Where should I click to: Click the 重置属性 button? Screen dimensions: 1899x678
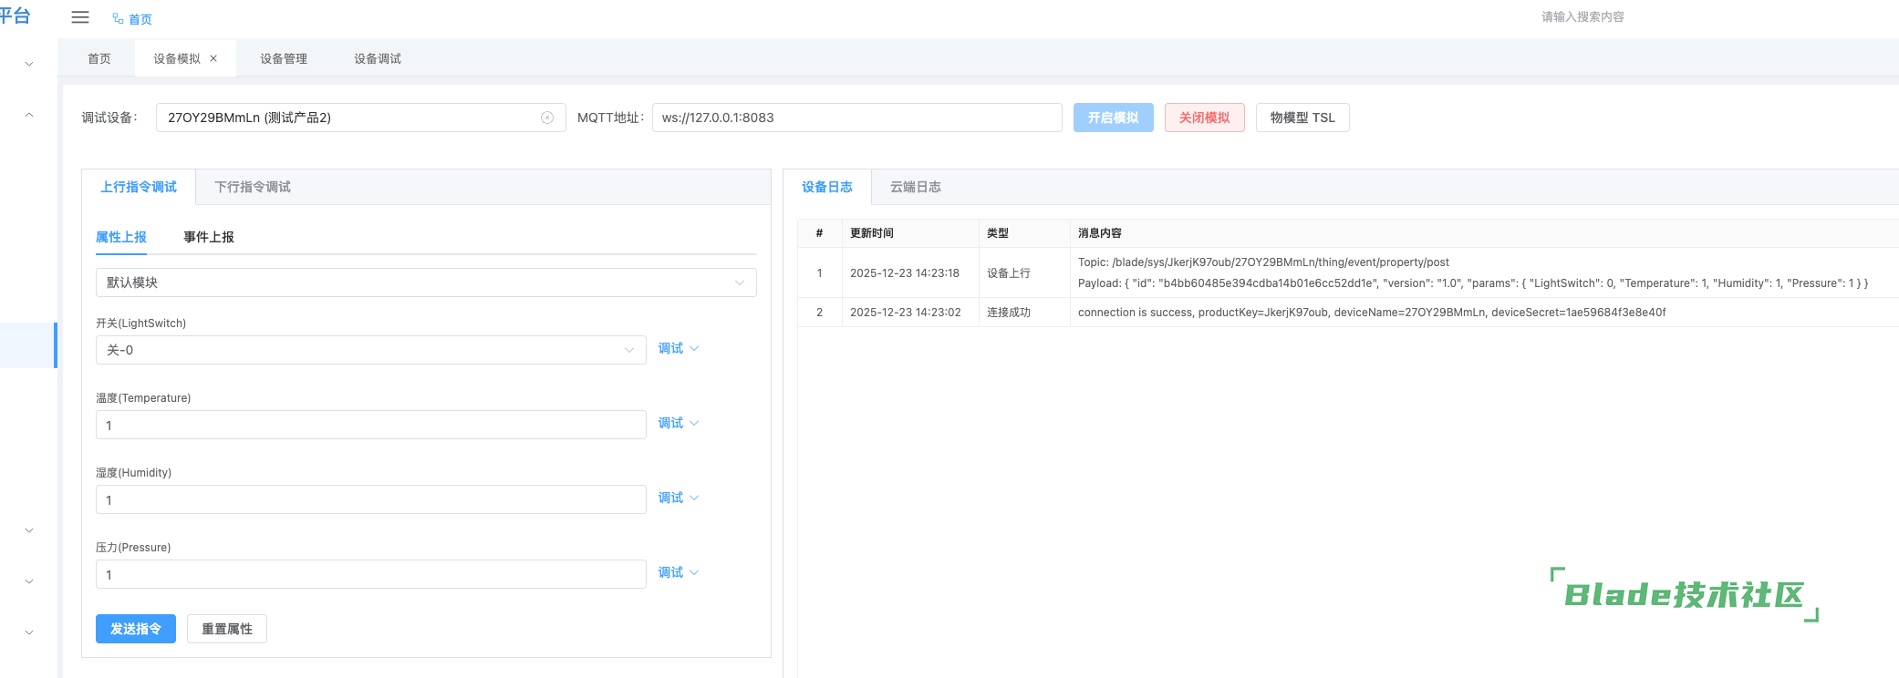[x=227, y=629]
